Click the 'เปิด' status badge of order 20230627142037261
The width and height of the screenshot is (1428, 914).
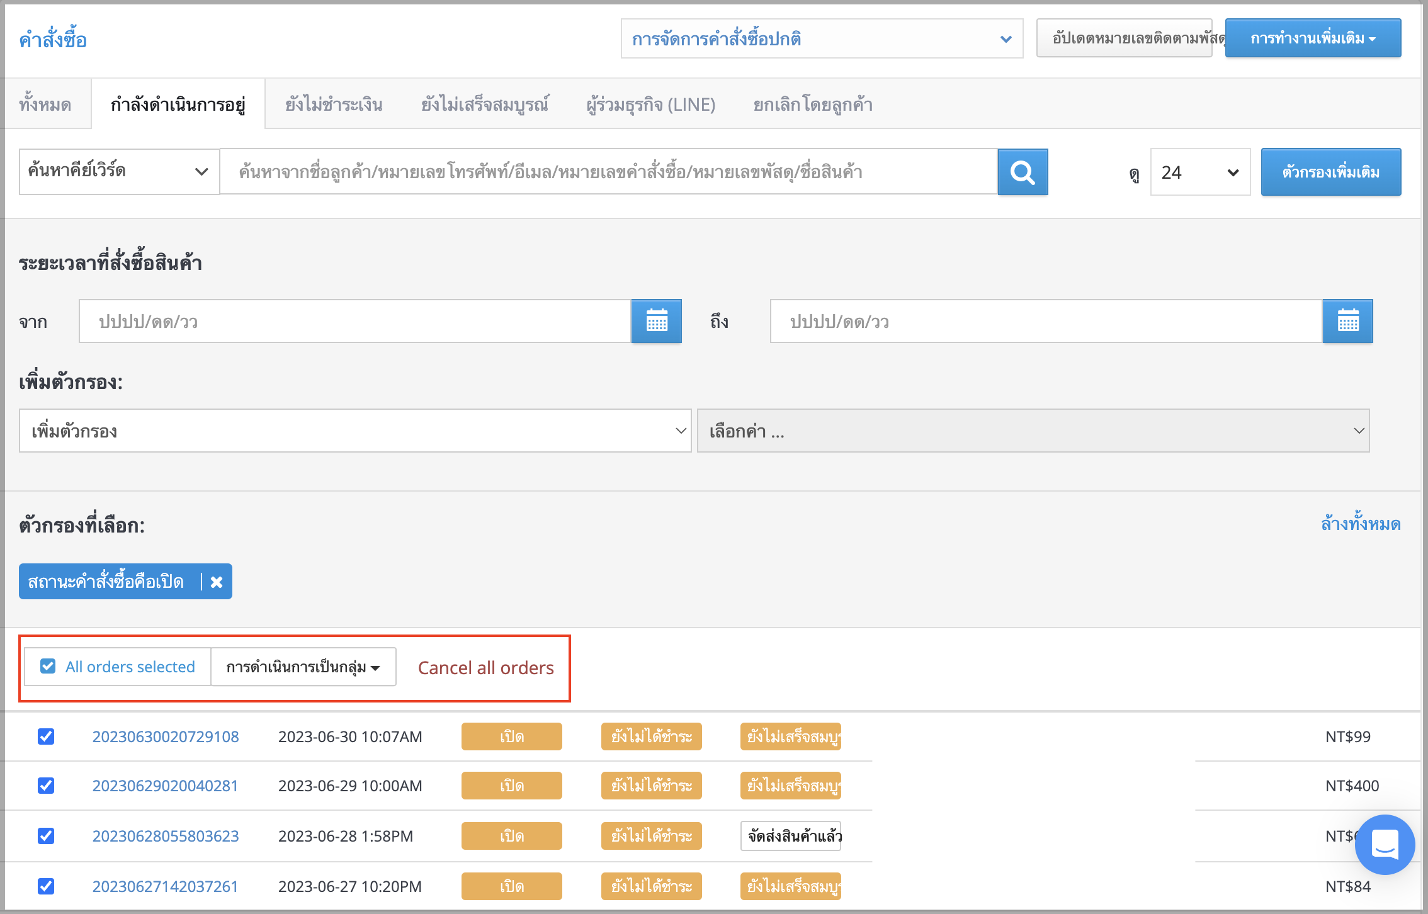511,886
